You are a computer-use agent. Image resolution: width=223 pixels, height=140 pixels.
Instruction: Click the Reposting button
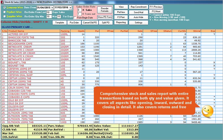[x=121, y=22]
